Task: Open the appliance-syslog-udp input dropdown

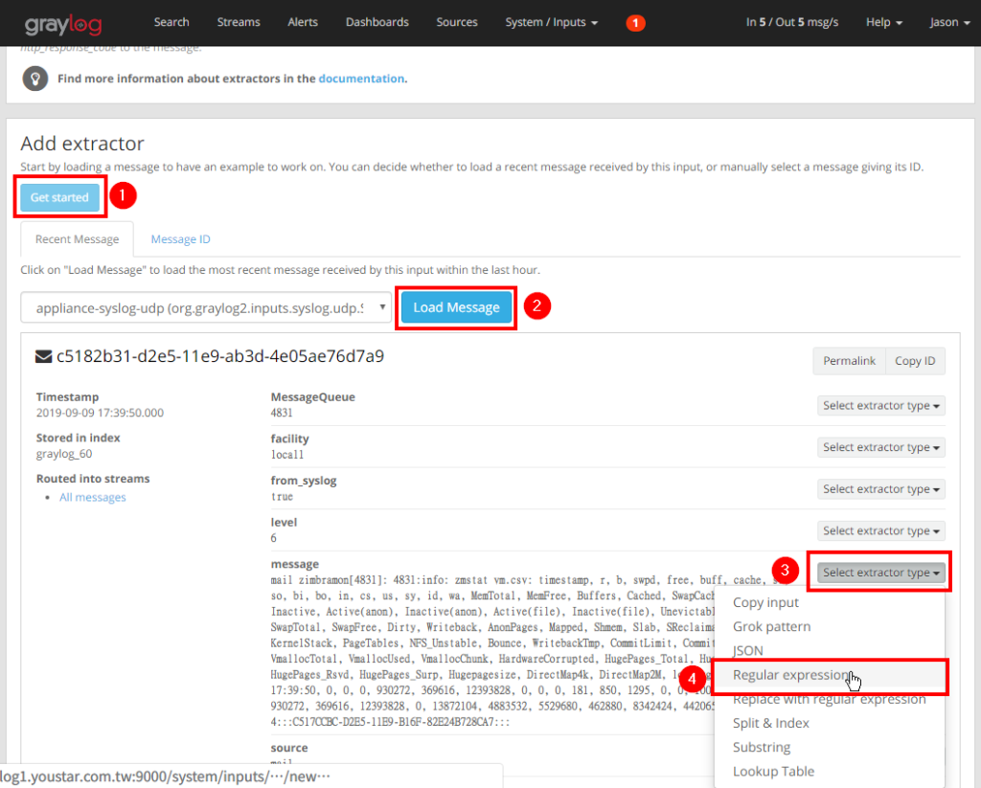Action: click(207, 307)
